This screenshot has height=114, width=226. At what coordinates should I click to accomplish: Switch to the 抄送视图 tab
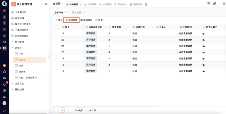[105, 5]
